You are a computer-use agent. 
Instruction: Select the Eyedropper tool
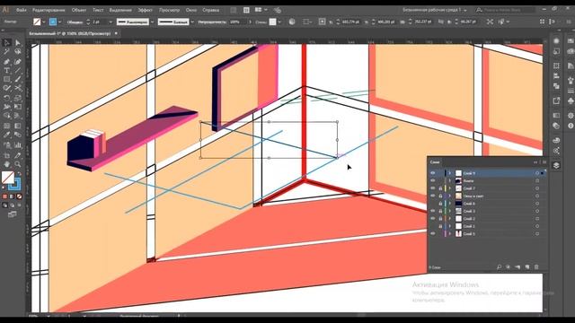(6, 135)
